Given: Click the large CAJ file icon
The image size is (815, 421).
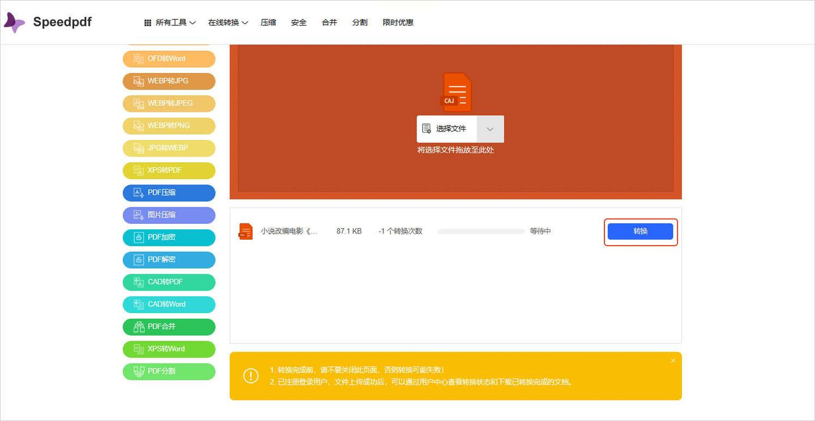Looking at the screenshot, I should click(x=456, y=92).
